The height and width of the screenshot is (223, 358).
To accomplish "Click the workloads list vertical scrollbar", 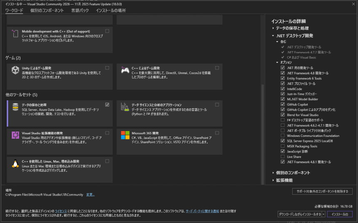I will [x=262, y=125].
